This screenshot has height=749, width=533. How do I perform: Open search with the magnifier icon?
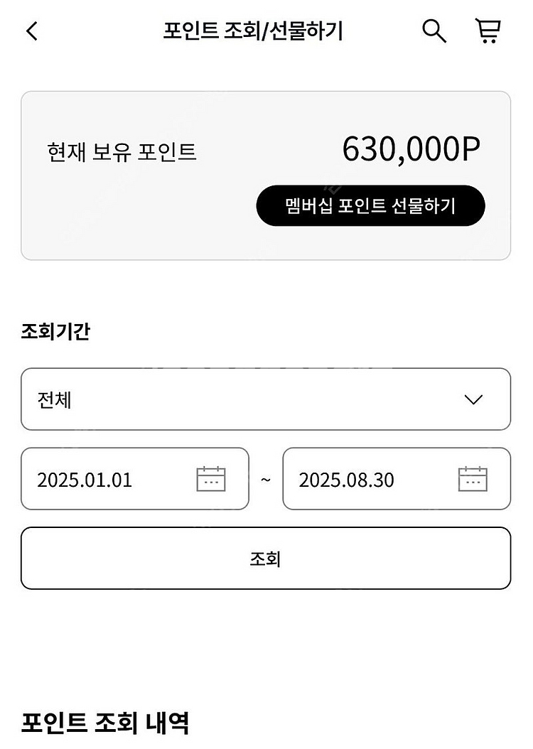(x=434, y=31)
